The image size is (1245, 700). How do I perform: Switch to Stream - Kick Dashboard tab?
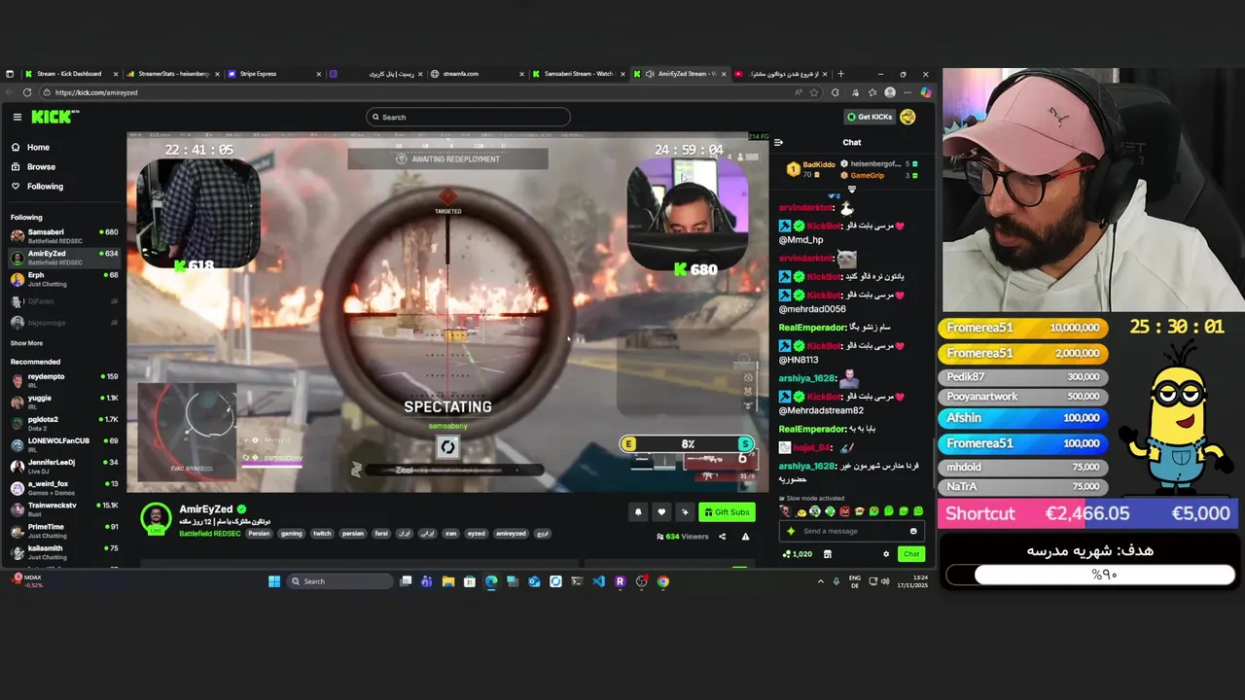71,74
